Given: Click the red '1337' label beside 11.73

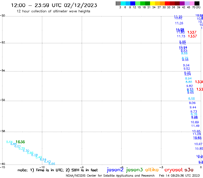Looking at the screenshot, I should (x=192, y=36).
